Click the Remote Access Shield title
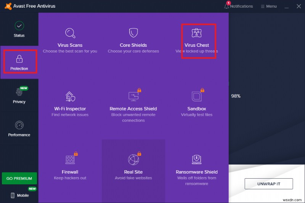Viewport: 305px width, 203px height. [133, 109]
